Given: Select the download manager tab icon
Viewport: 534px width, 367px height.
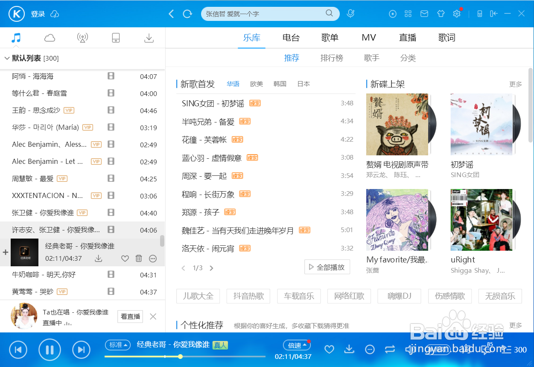Looking at the screenshot, I should pos(149,38).
